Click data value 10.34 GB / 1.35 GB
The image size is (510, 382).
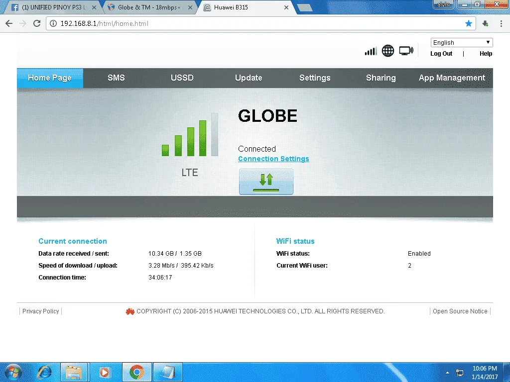pos(175,253)
